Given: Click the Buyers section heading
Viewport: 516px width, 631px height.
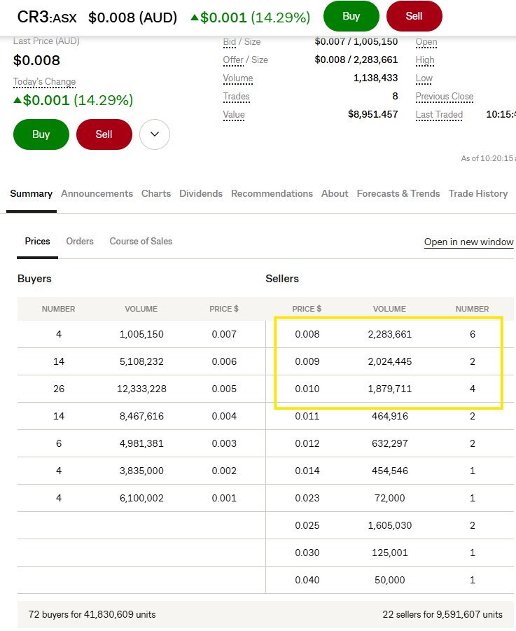Looking at the screenshot, I should (x=34, y=279).
